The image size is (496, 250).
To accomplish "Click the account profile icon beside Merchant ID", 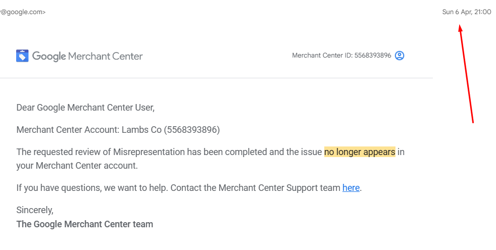I will tap(400, 56).
